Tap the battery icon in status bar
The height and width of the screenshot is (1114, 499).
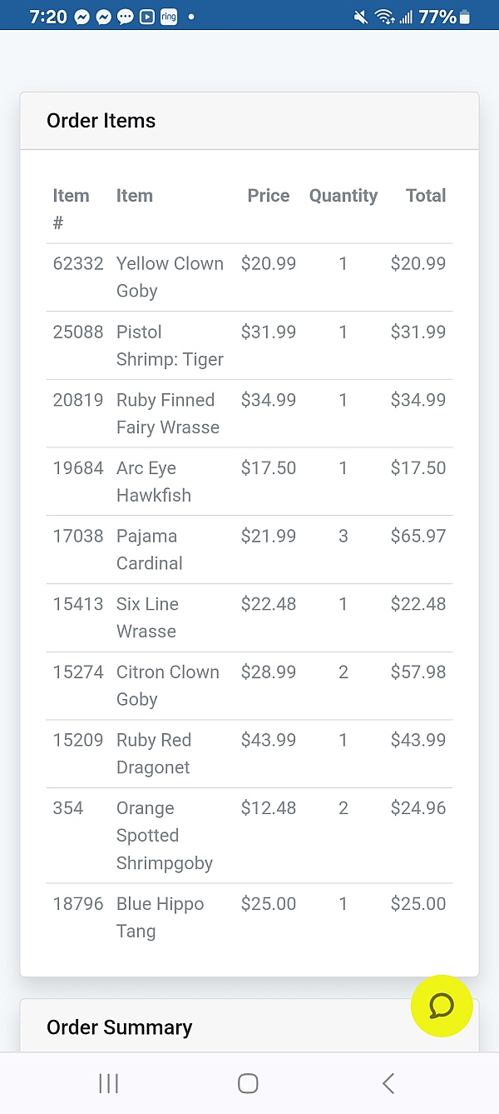465,17
